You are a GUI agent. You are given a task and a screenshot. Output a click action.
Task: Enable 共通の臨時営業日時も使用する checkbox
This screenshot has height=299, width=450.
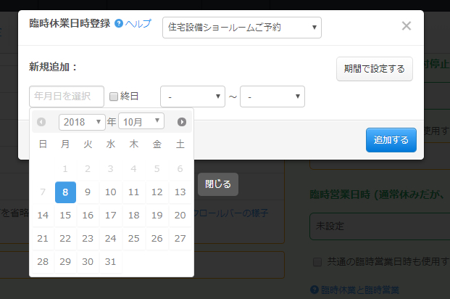(x=317, y=261)
